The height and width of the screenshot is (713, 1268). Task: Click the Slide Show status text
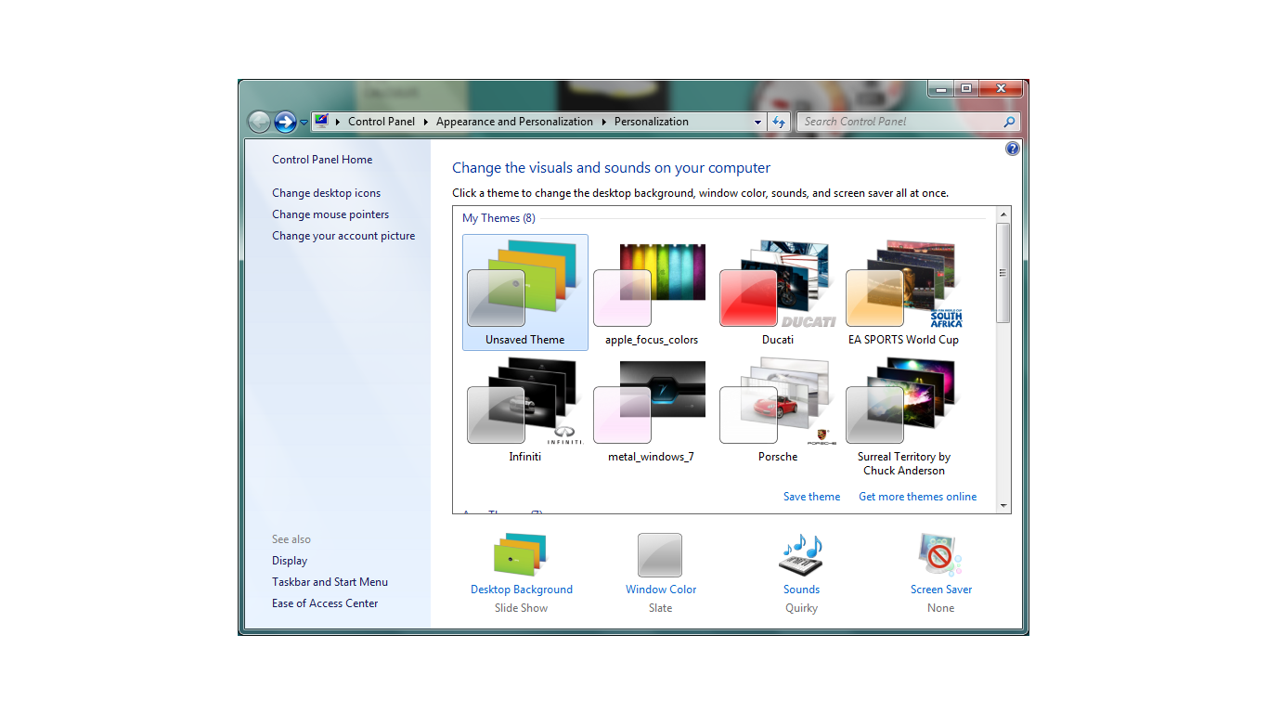point(521,608)
